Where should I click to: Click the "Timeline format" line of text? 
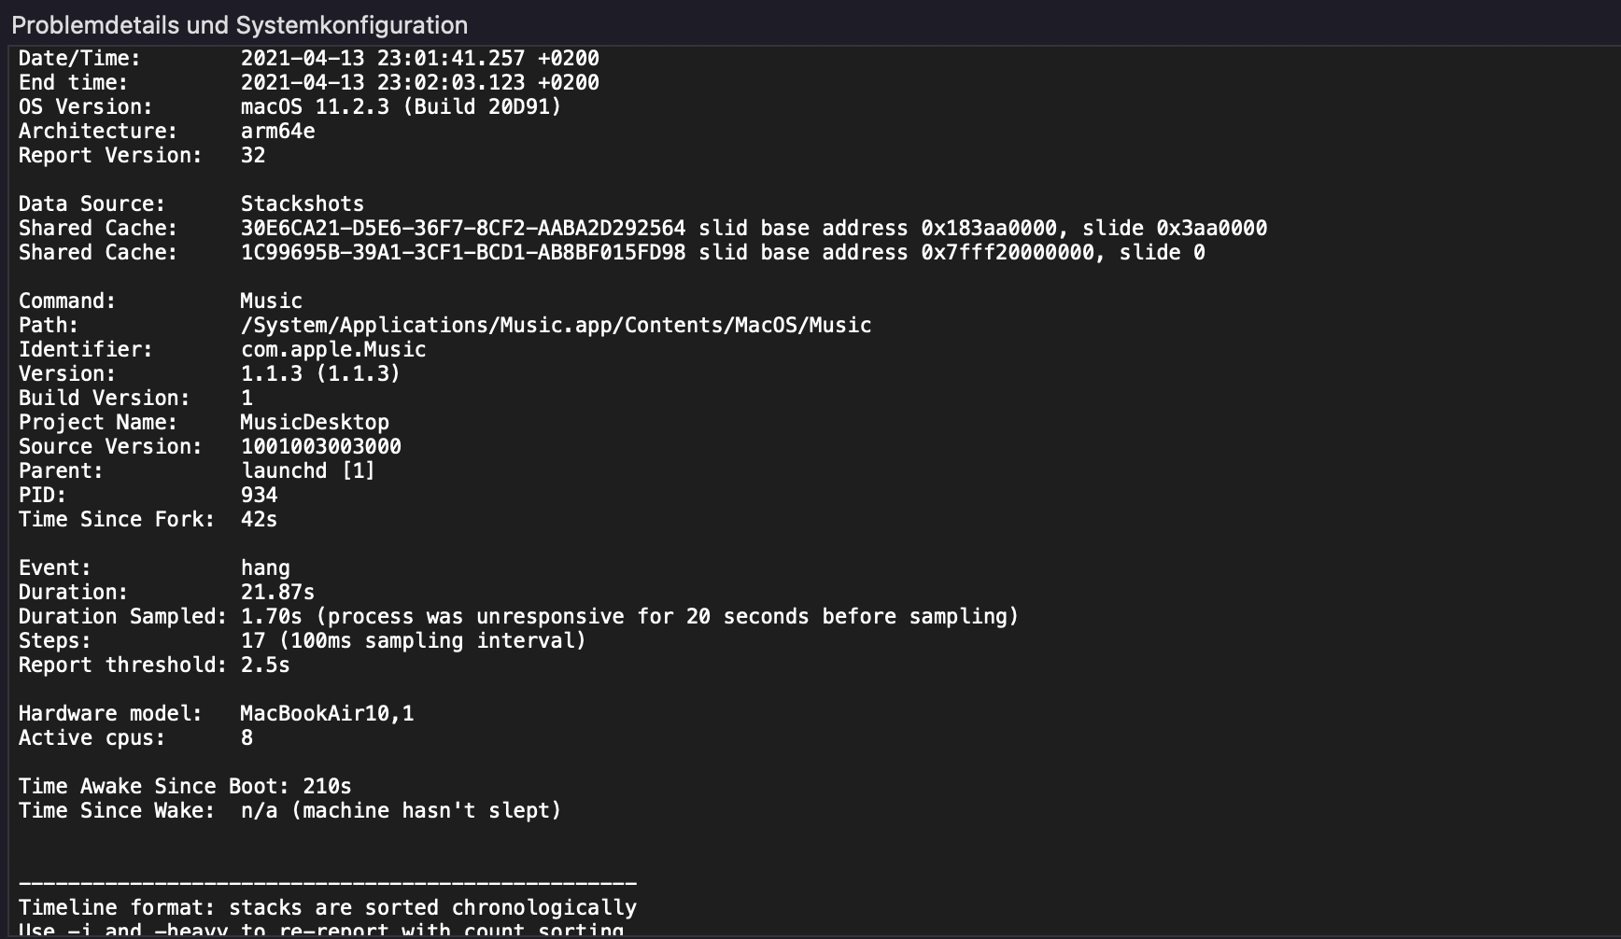point(327,908)
